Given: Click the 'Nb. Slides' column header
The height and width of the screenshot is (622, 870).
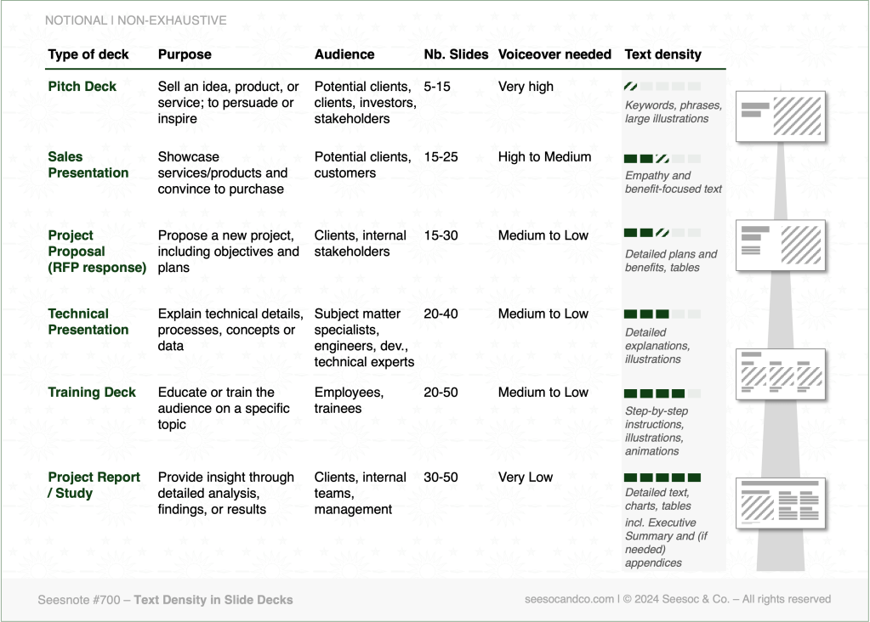Looking at the screenshot, I should (x=456, y=54).
